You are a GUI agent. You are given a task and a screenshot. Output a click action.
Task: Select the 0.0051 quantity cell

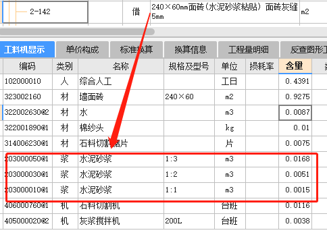click(x=295, y=175)
